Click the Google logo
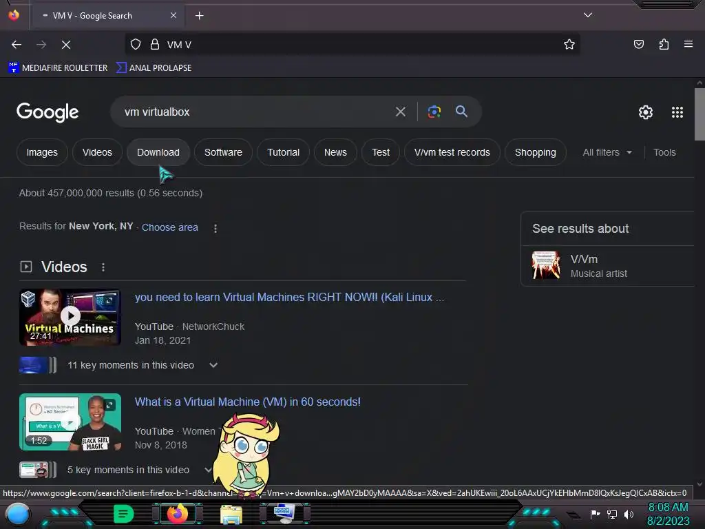This screenshot has height=529, width=705. [48, 112]
